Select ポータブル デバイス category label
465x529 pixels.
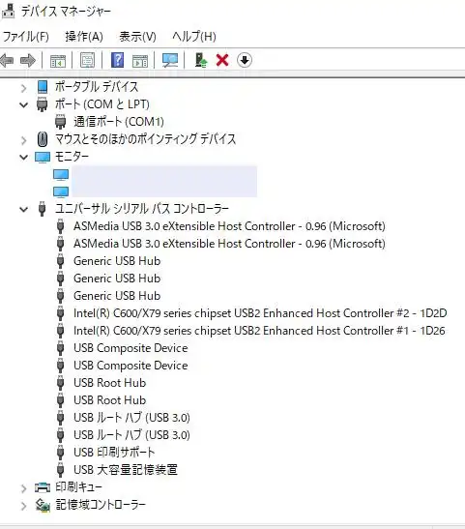click(97, 87)
